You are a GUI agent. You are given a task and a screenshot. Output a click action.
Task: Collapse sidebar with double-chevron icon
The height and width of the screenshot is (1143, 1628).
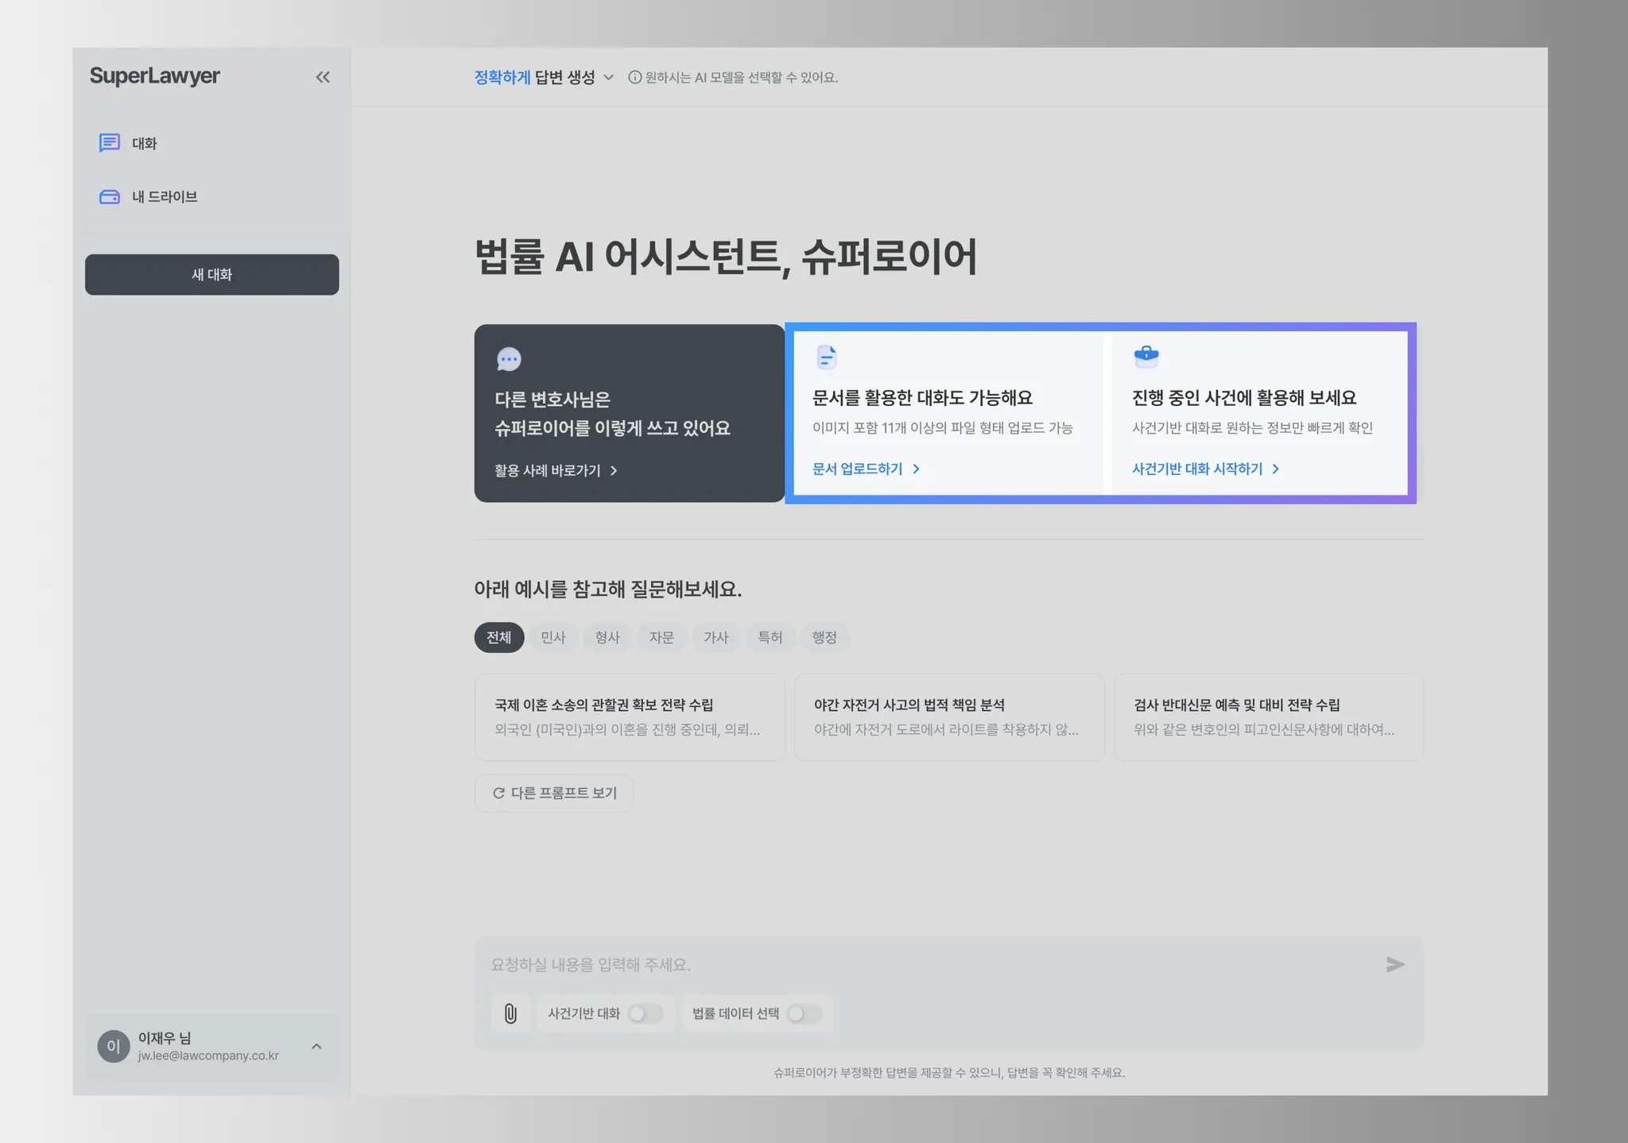click(323, 77)
